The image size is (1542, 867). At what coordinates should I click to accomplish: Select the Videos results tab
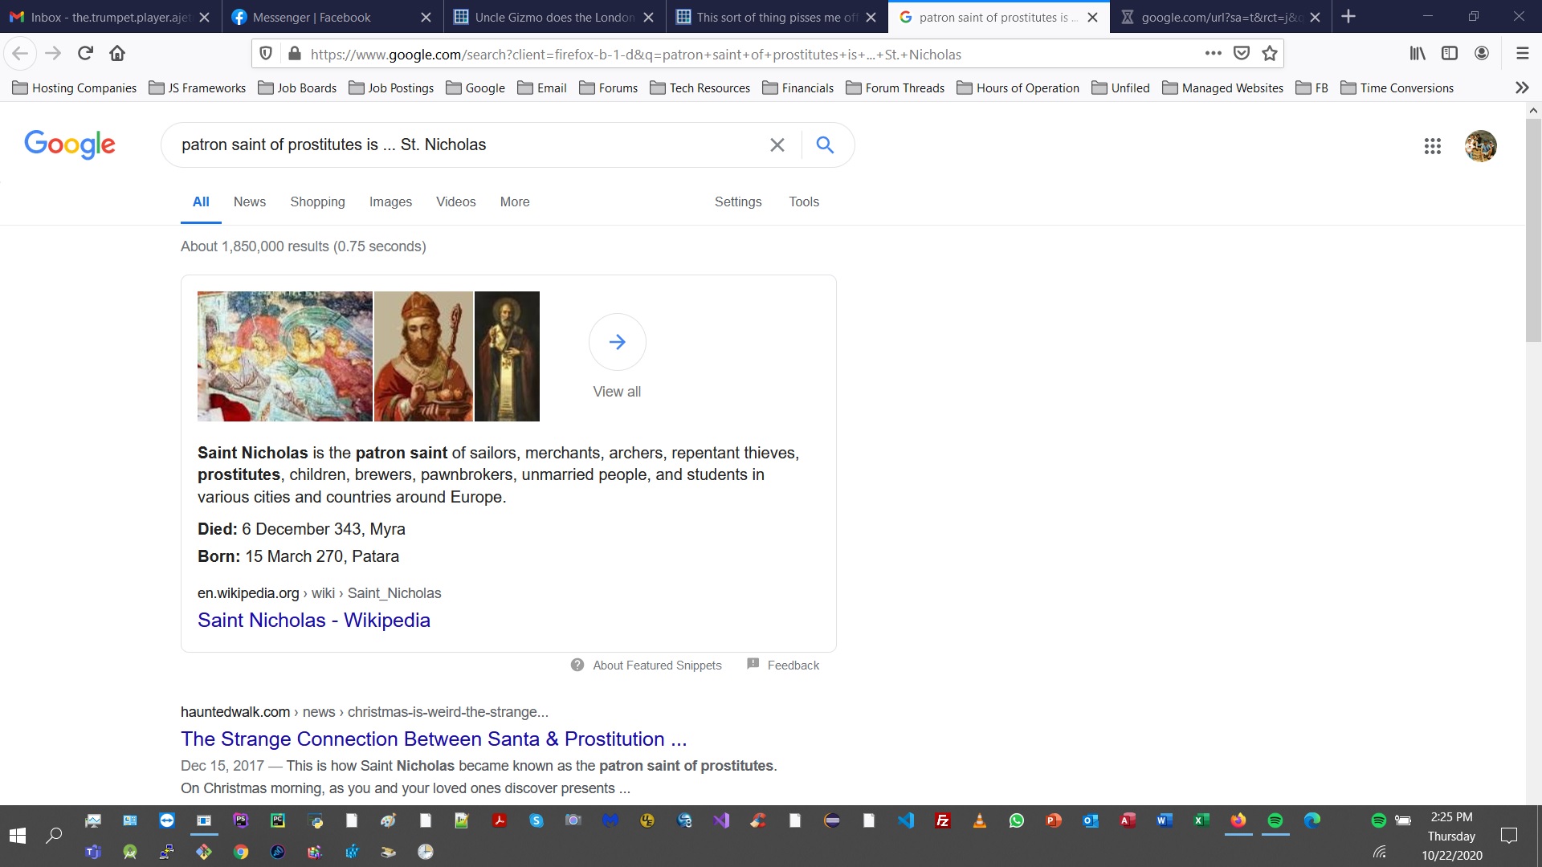[456, 202]
